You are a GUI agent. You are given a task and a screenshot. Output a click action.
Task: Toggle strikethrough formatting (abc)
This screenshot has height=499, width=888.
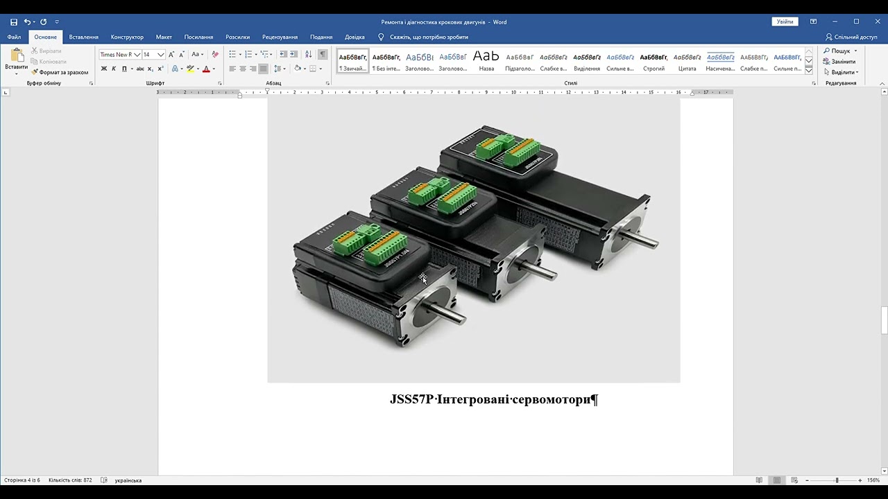coord(140,69)
